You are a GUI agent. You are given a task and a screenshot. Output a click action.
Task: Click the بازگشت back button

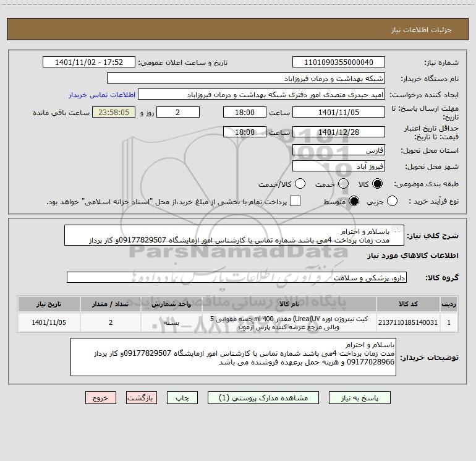tap(142, 398)
